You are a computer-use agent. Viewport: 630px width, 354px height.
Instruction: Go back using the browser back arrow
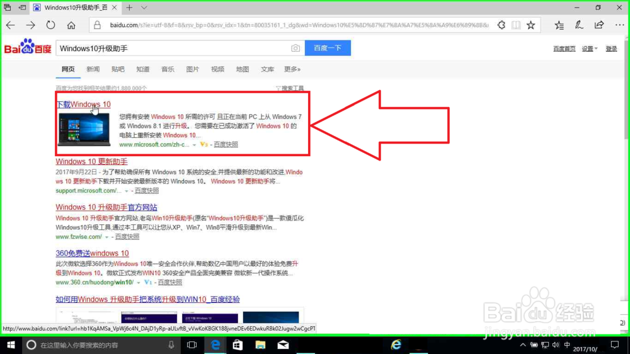tap(11, 25)
